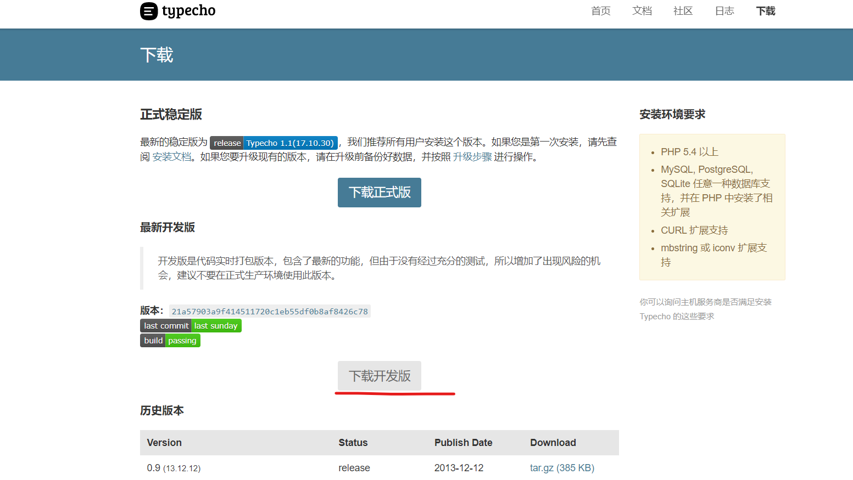This screenshot has width=853, height=480.
Task: Go to the 文档 navigation page
Action: click(642, 11)
